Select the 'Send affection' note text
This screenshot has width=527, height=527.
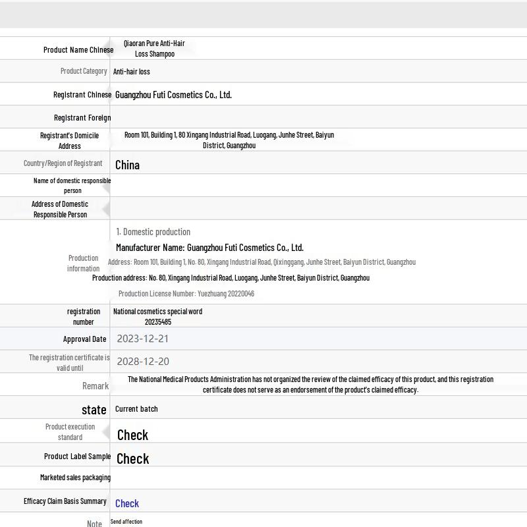pyautogui.click(x=126, y=522)
